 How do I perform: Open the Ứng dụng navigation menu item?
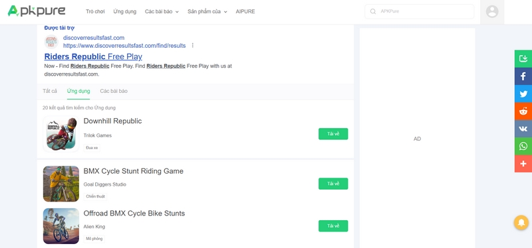point(125,11)
